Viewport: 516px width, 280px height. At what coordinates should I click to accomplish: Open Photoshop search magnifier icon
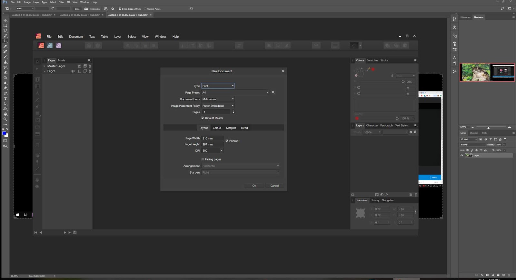coord(502,9)
